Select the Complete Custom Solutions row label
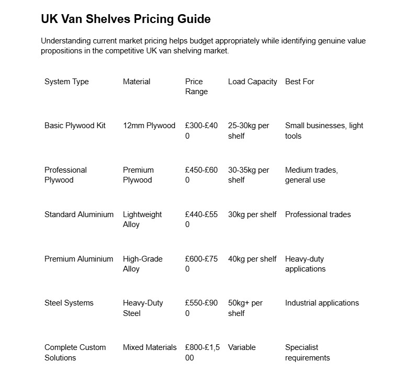Screen dimensions: 416x384 [x=75, y=353]
